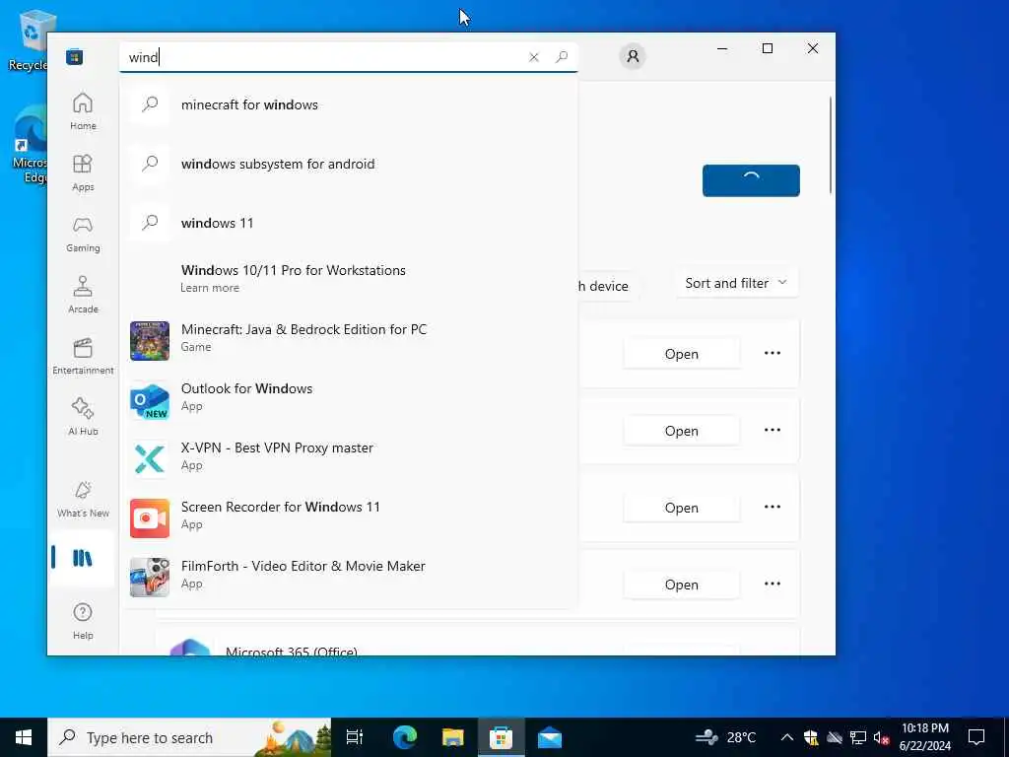
Task: Launch Microsoft Edge from taskbar
Action: click(x=405, y=737)
